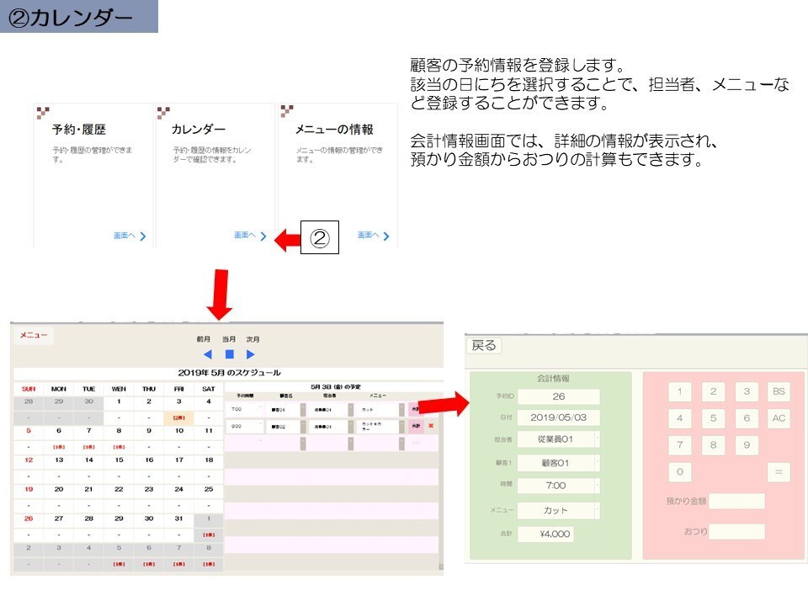The image size is (808, 606).
Task: Click the 日付 field showing 2019/05/03
Action: [x=559, y=418]
